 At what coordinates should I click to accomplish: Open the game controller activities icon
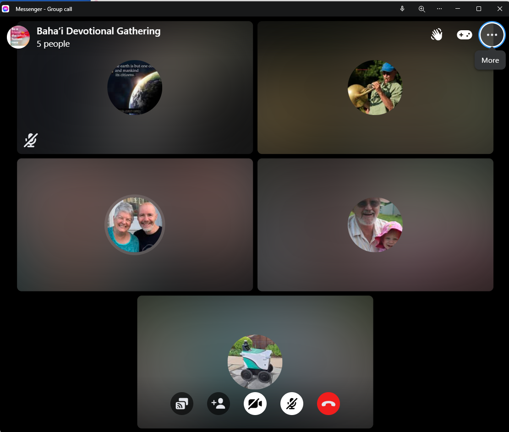[x=464, y=35]
